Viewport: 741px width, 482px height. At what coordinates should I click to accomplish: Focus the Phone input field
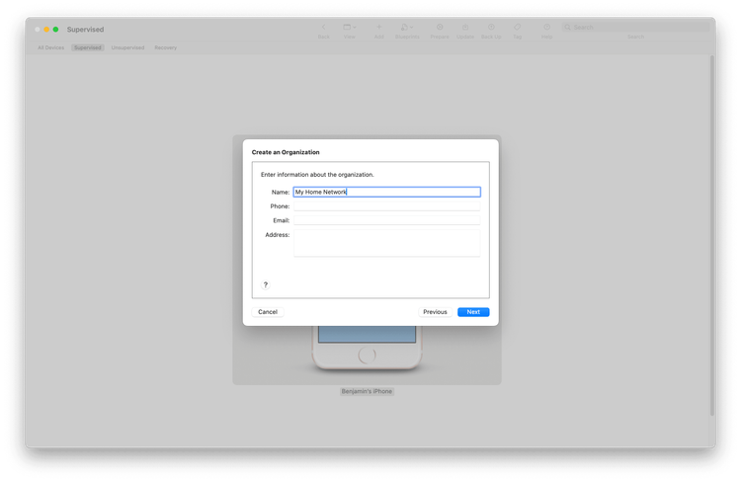click(386, 206)
